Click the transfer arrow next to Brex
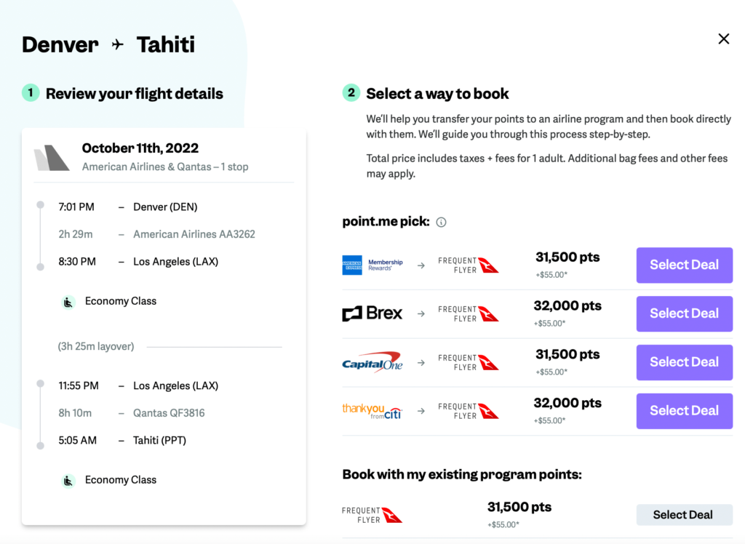Viewport: 745px width, 544px height. coord(421,313)
